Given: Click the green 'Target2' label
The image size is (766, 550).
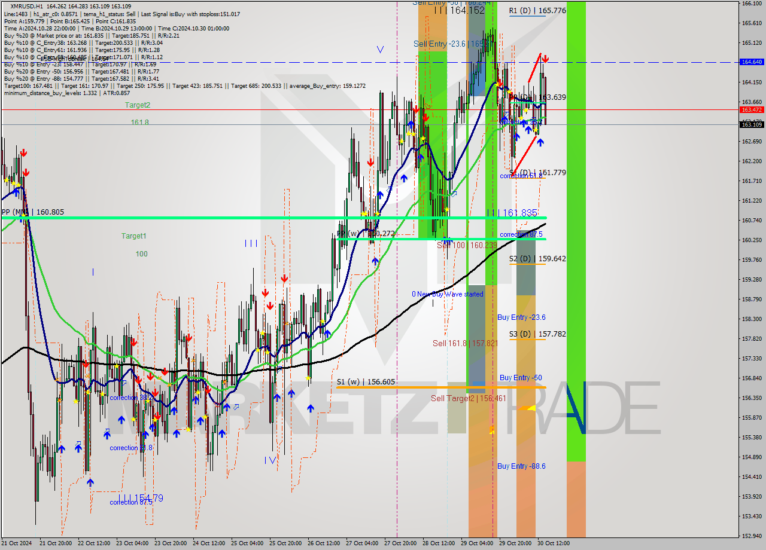Looking at the screenshot, I should (x=138, y=105).
